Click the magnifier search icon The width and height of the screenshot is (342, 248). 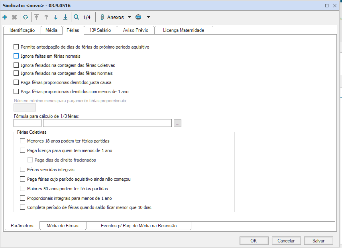pyautogui.click(x=77, y=17)
